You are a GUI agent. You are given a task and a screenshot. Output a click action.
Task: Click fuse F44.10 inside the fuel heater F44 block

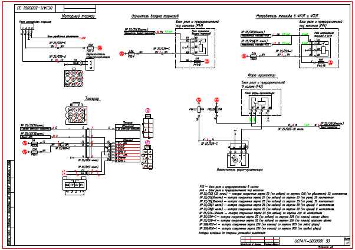click(321, 62)
